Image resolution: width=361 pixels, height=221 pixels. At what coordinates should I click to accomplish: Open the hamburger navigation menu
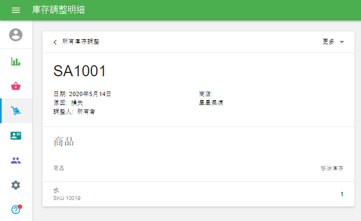16,10
